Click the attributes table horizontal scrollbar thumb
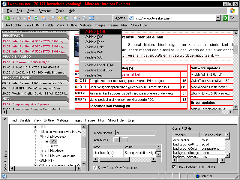The height and width of the screenshot is (180, 240). 115,159
